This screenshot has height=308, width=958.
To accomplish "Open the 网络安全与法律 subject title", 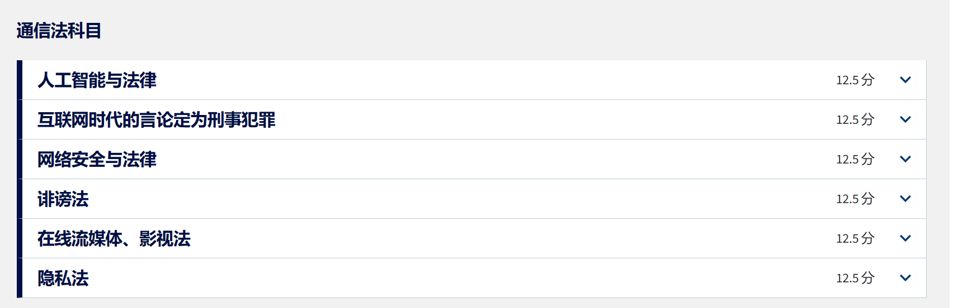I will [x=97, y=160].
